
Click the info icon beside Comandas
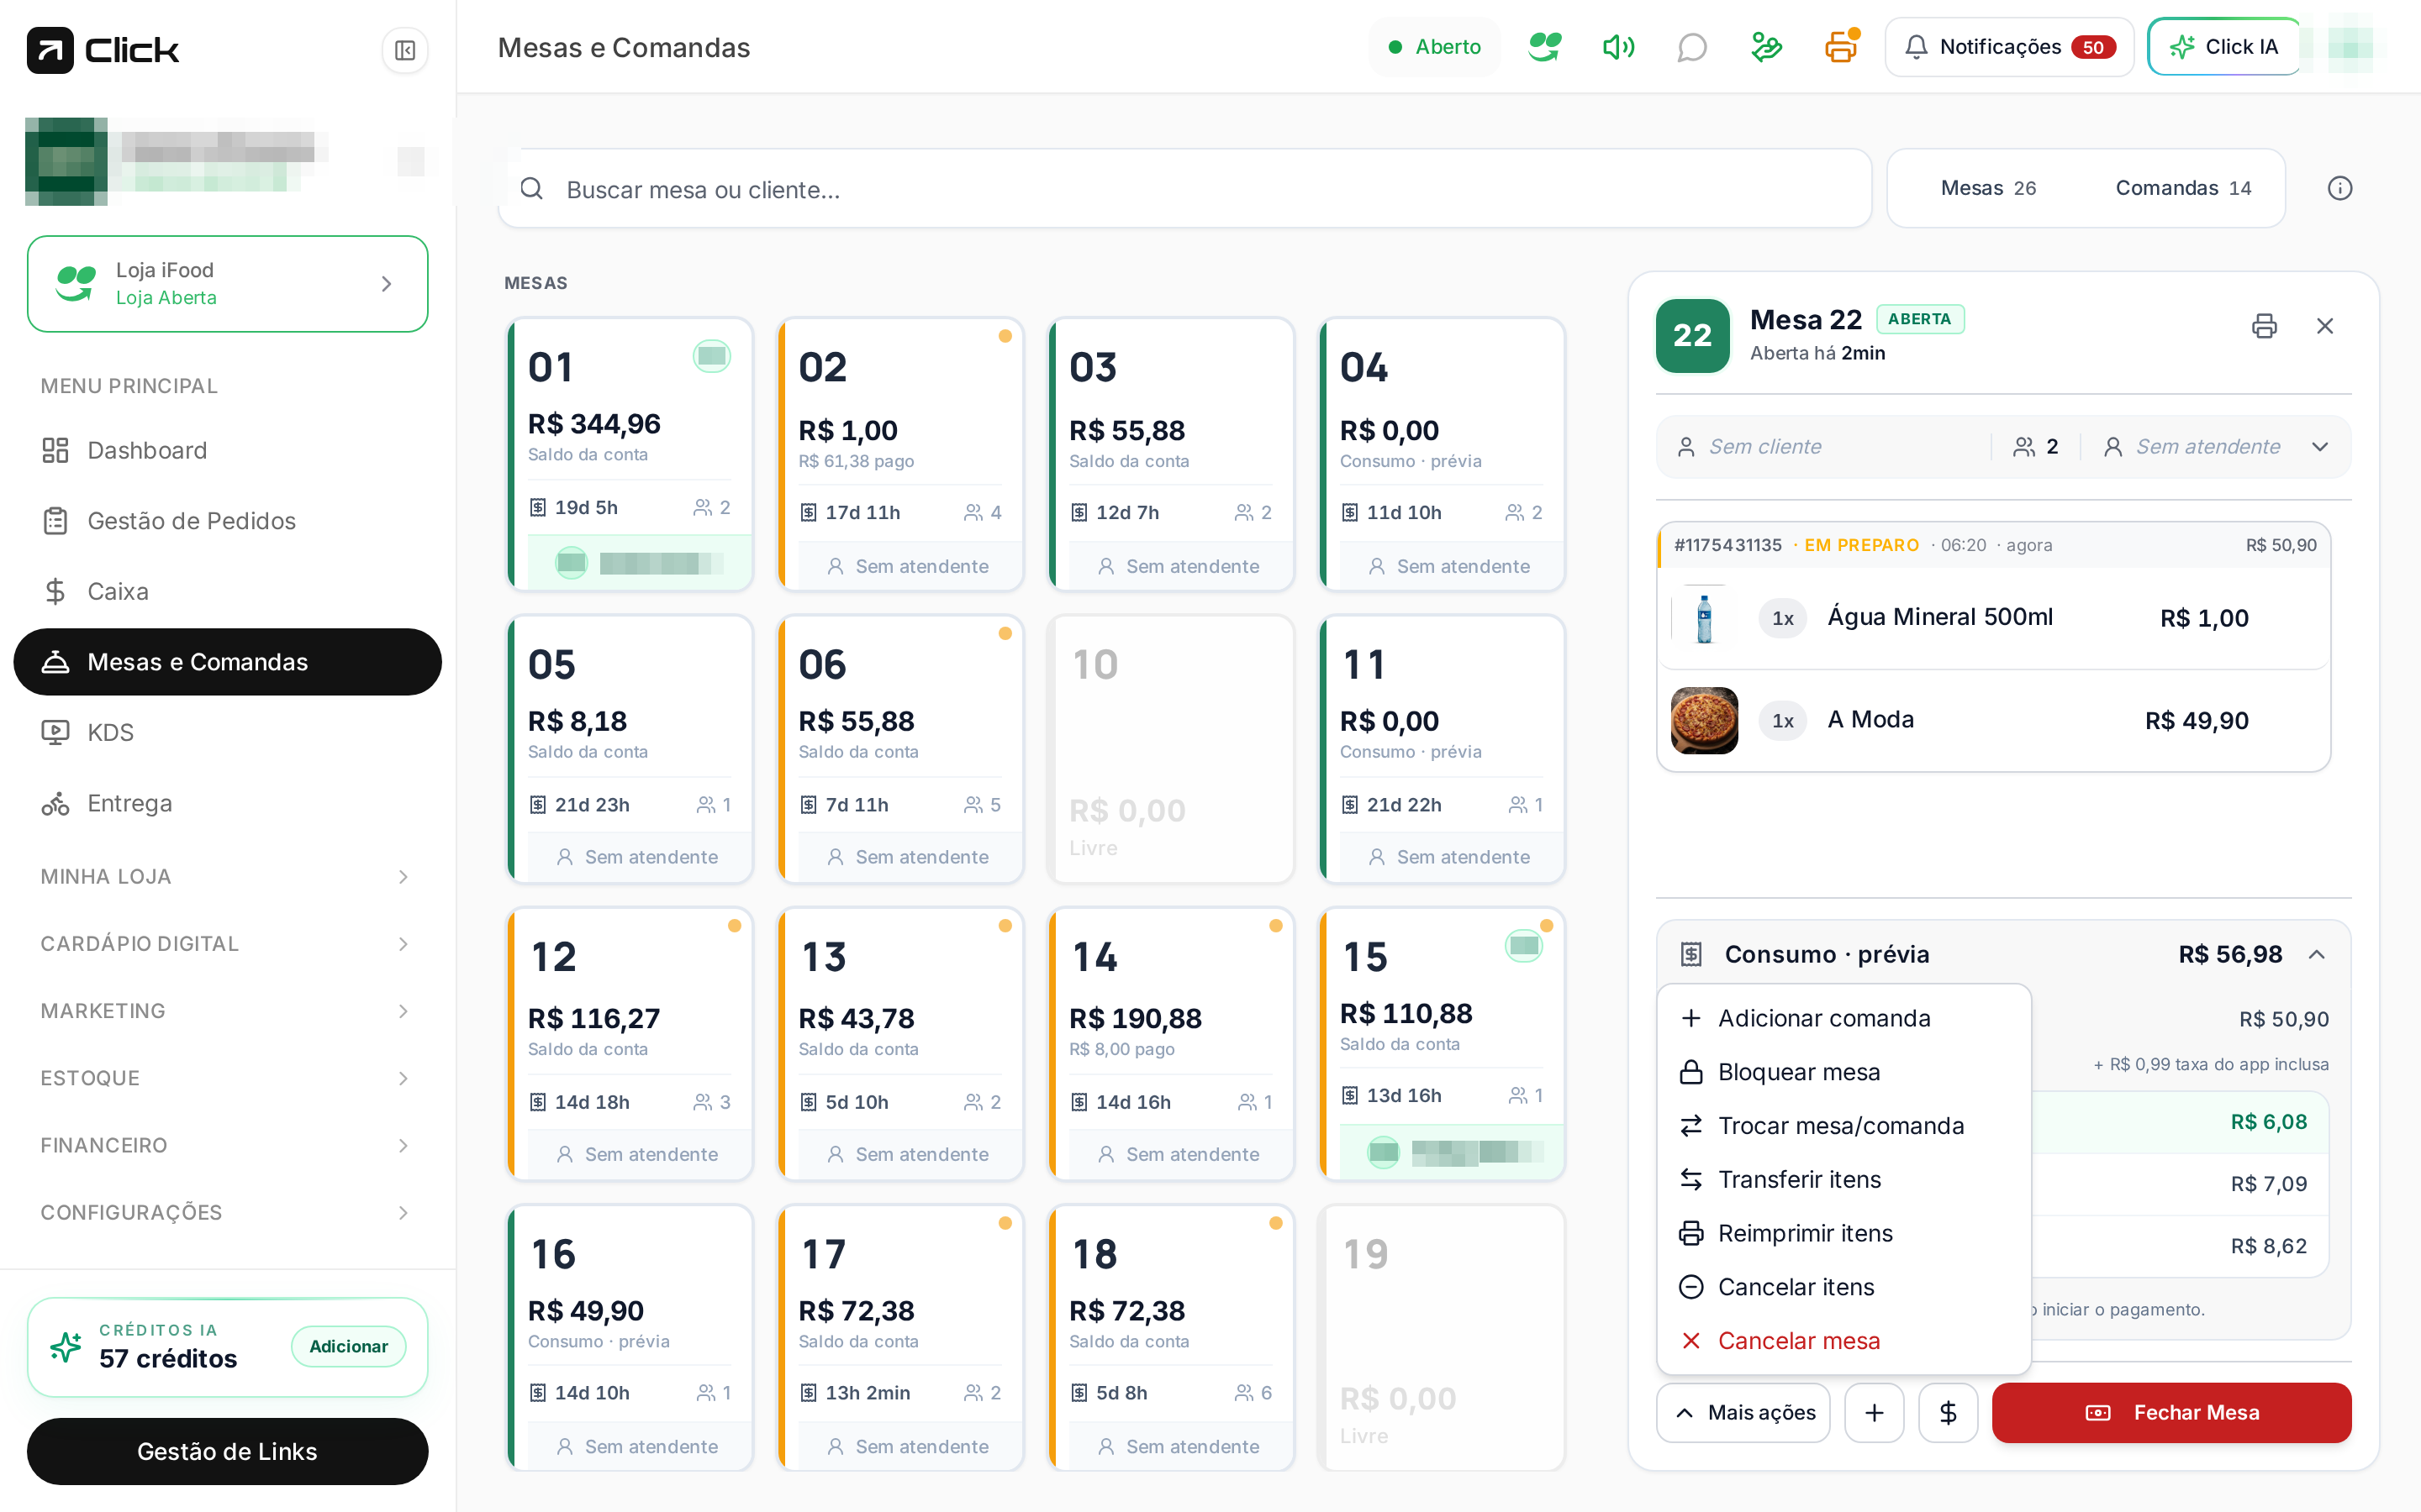tap(2340, 188)
